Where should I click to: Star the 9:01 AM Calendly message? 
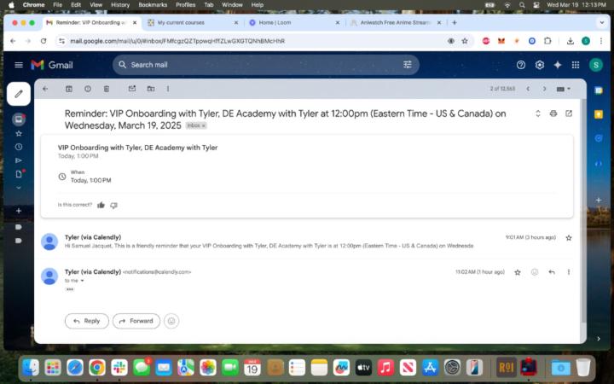pos(569,237)
